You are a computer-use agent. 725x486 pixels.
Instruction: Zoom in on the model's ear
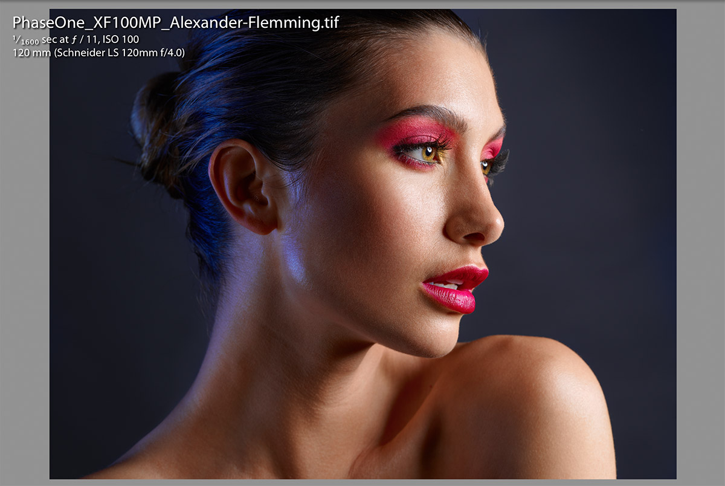(x=243, y=187)
